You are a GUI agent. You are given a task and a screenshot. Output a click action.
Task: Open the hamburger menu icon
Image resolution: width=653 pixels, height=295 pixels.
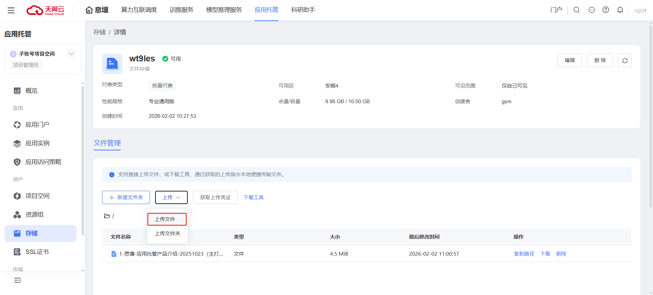coord(11,10)
